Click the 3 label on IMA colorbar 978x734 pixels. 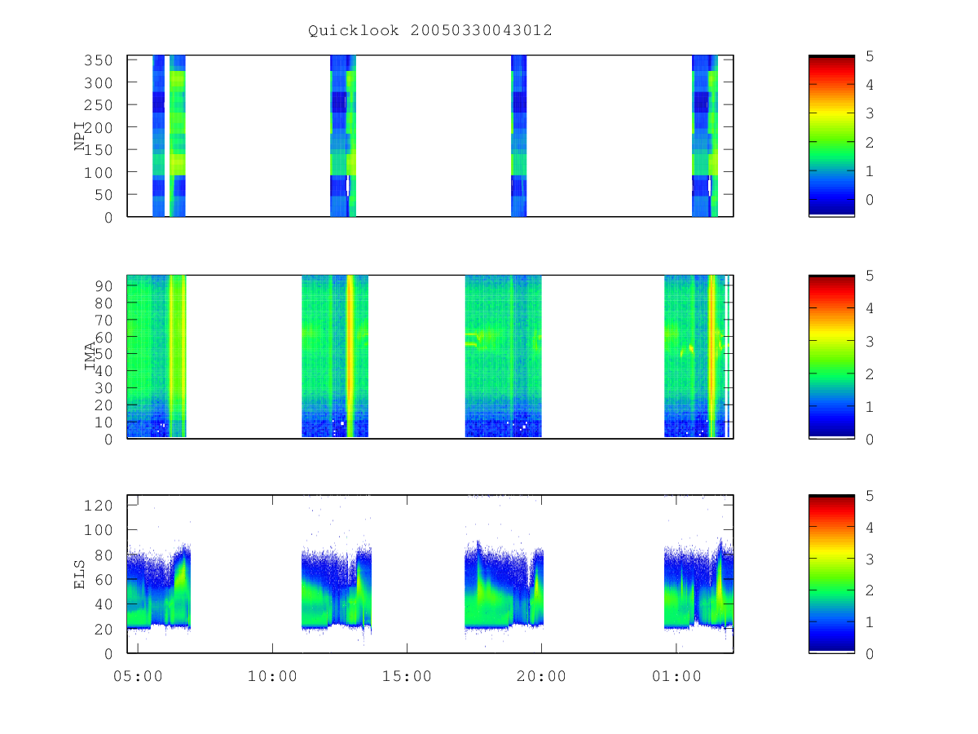click(870, 341)
